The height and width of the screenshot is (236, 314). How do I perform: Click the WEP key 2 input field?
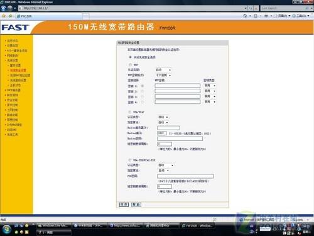(178, 91)
